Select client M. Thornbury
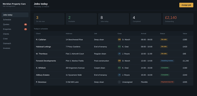The height and width of the screenshot is (96, 197). tap(42, 54)
